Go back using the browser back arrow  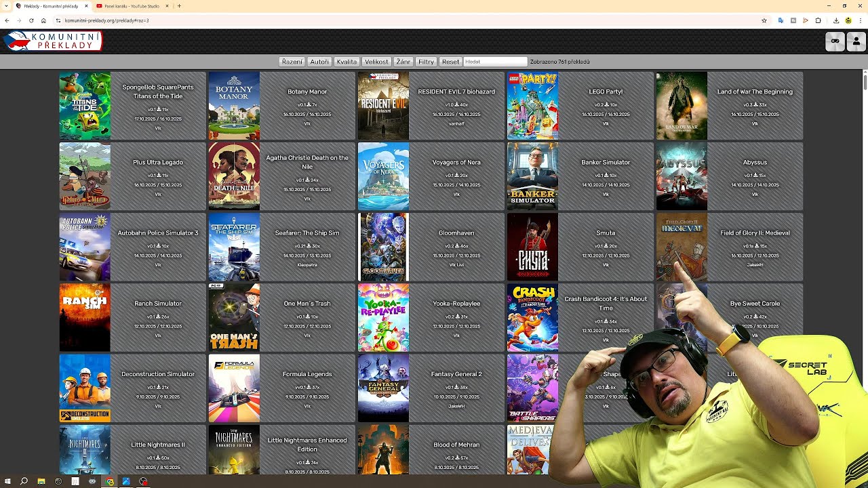(7, 20)
